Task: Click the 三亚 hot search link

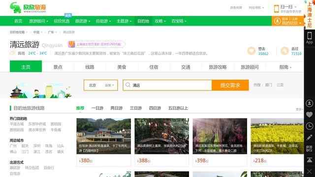Action: (280, 85)
